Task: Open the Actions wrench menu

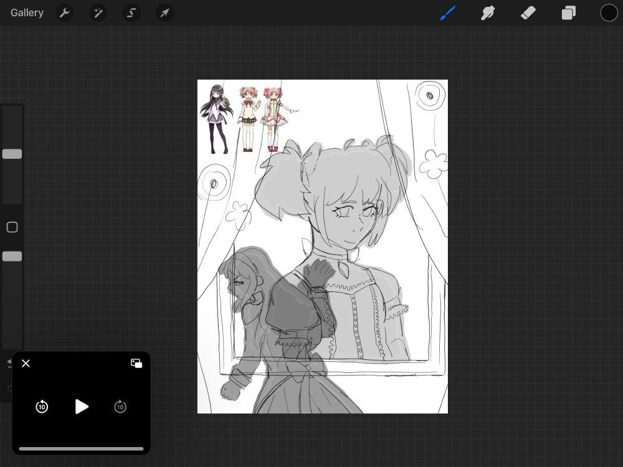Action: (x=64, y=13)
